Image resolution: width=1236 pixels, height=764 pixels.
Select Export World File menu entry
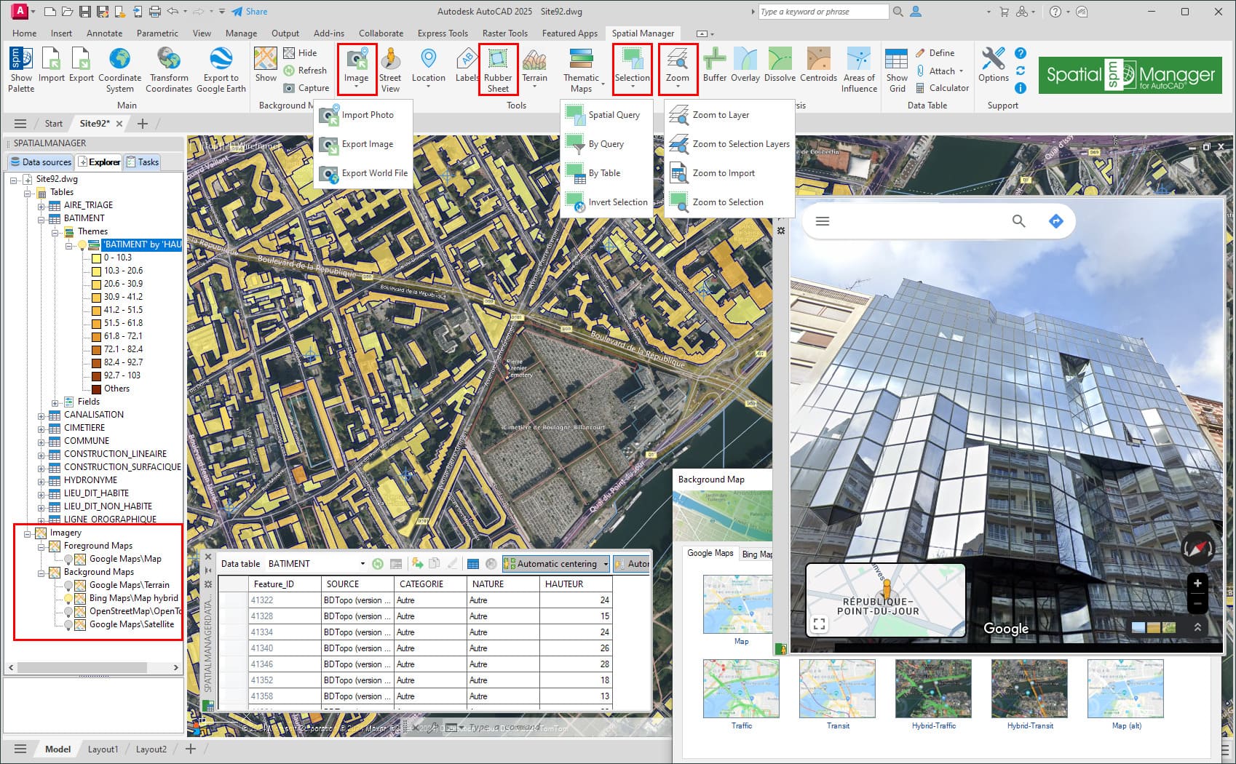tap(362, 173)
